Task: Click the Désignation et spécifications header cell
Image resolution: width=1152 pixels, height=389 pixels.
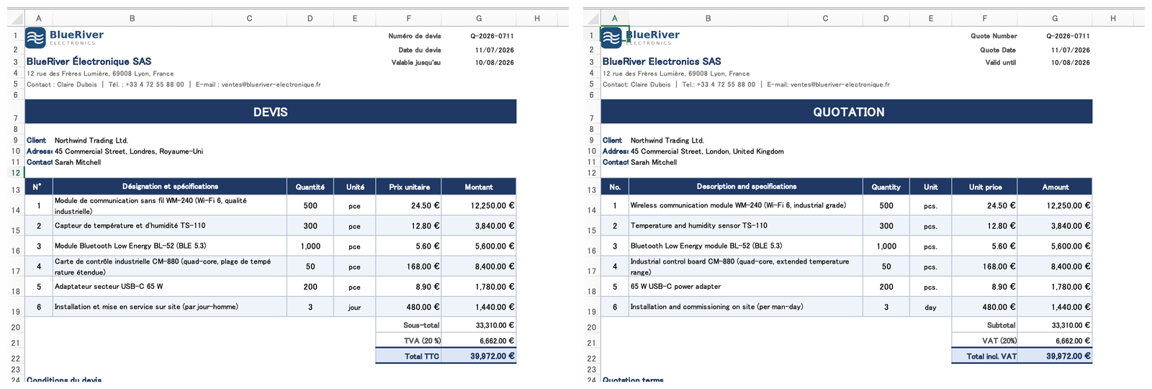Action: point(170,187)
